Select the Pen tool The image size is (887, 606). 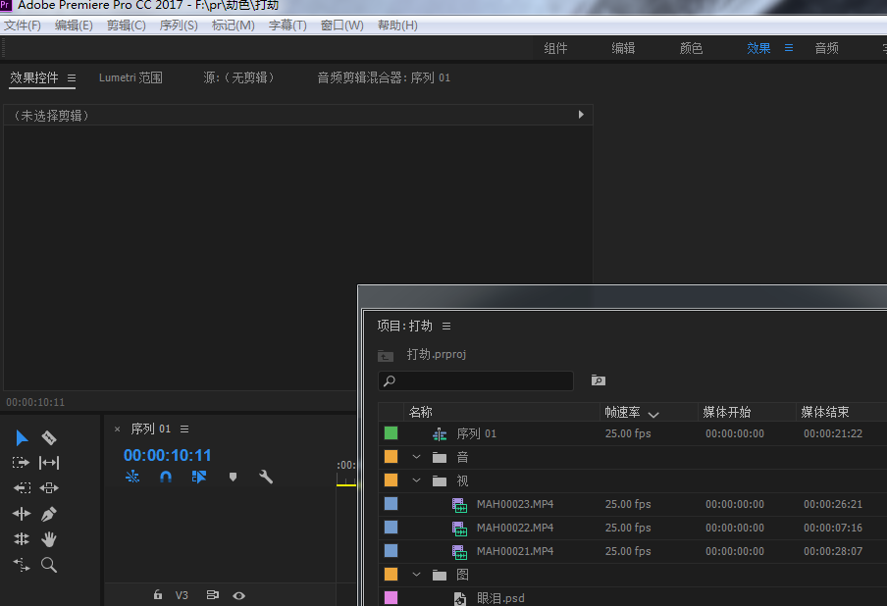49,513
